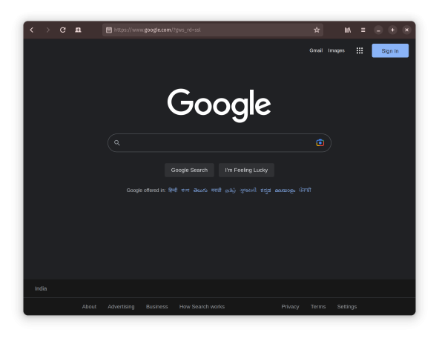Image resolution: width=439 pixels, height=341 pixels.
Task: Open Gmail link
Action: [x=316, y=50]
